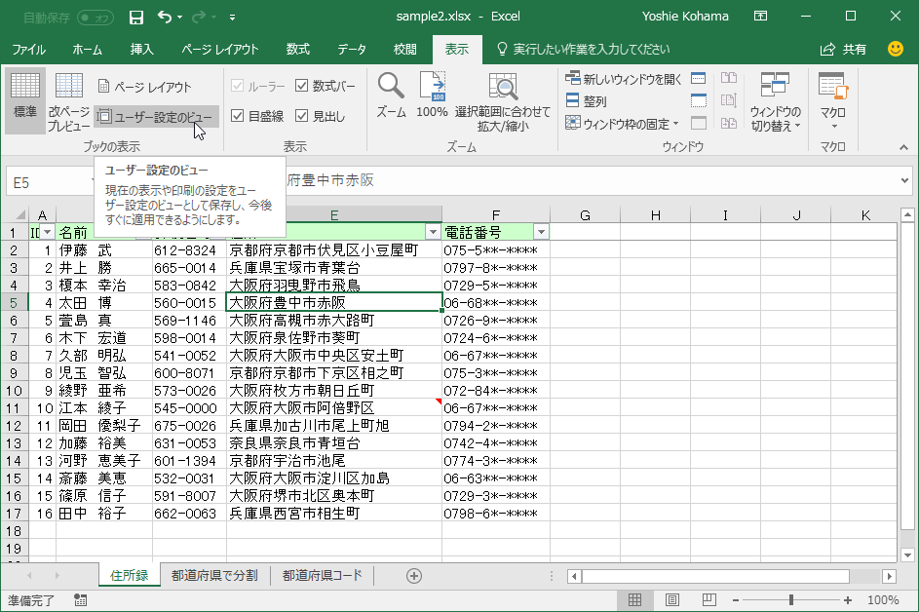Click the Share (共有) button
This screenshot has height=612, width=919.
843,50
